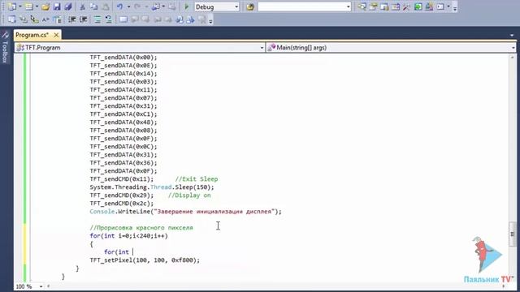Open Solution Explorer from the toolbar icon

pos(362,6)
